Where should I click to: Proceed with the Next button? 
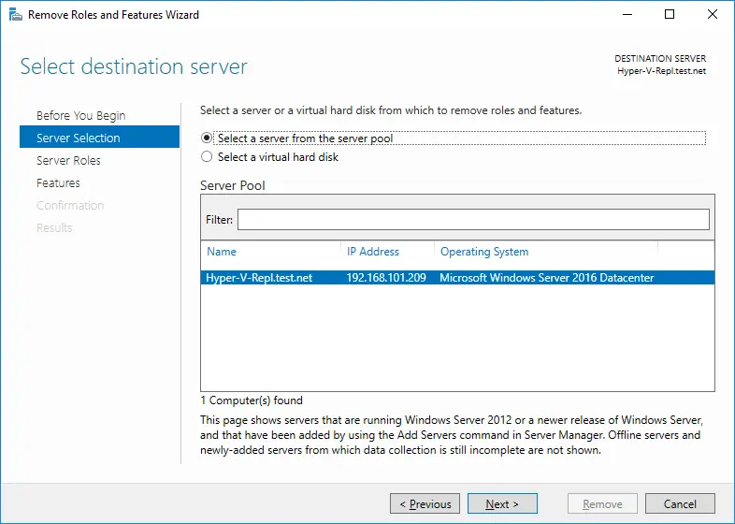(x=502, y=503)
